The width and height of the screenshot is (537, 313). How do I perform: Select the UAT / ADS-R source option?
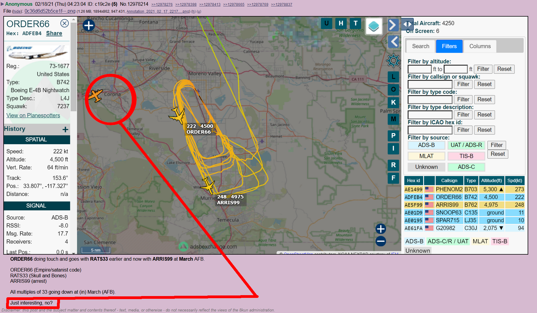click(466, 145)
